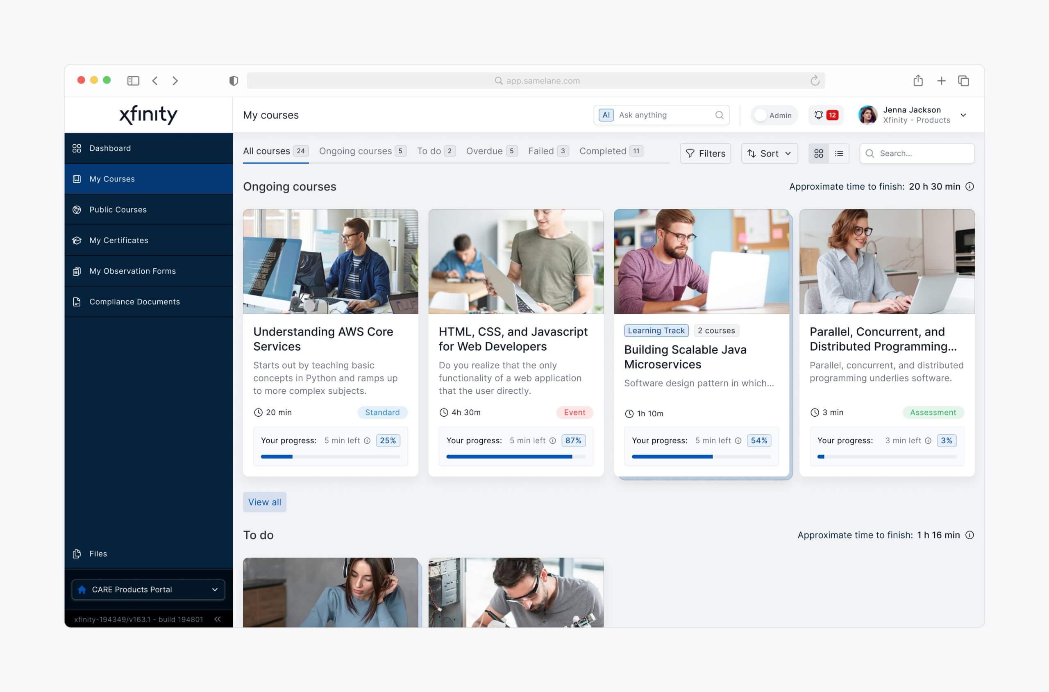This screenshot has width=1049, height=692.
Task: Toggle the browser sidebar panel icon
Action: pos(133,81)
